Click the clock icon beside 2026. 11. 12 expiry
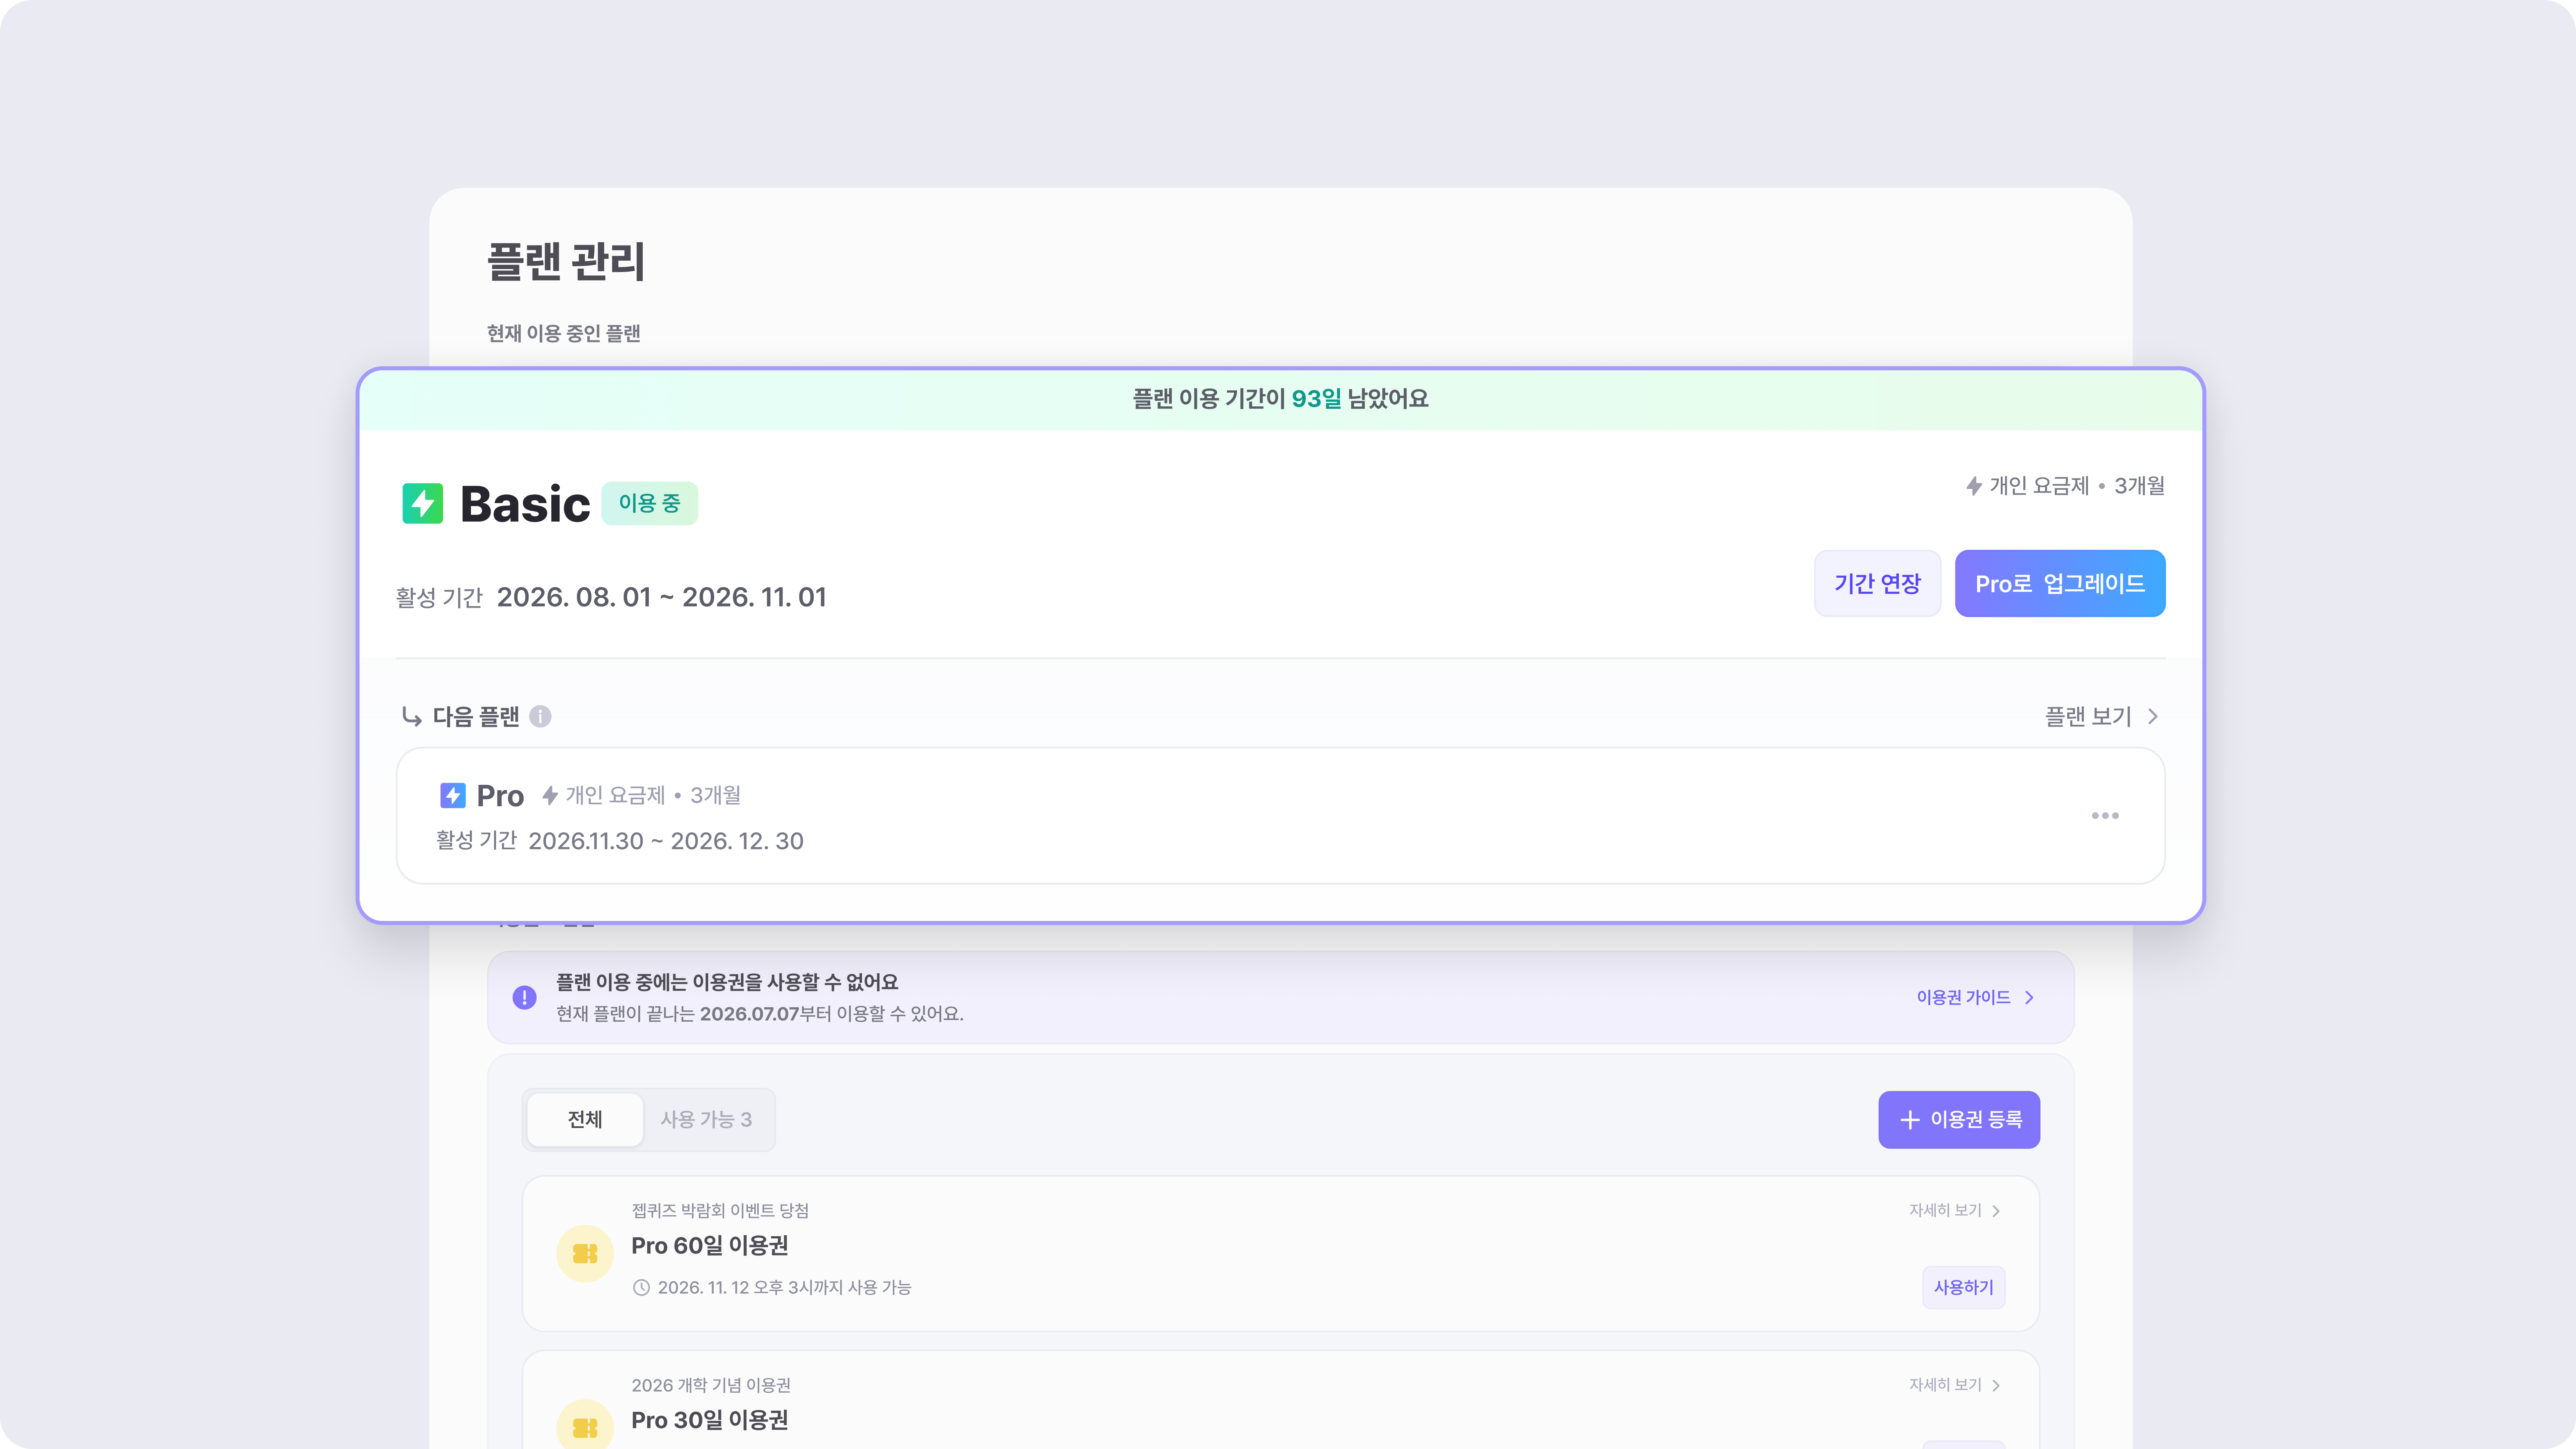The image size is (2576, 1449). 641,1287
